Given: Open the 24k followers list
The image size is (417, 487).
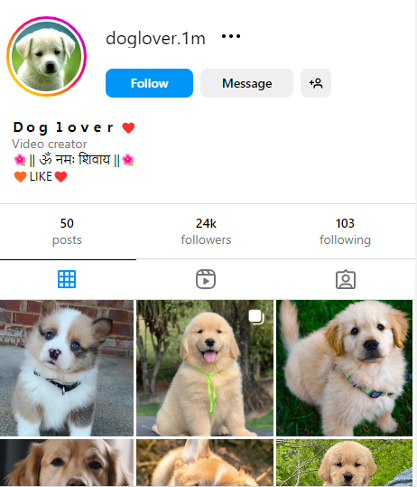Looking at the screenshot, I should pos(206,231).
